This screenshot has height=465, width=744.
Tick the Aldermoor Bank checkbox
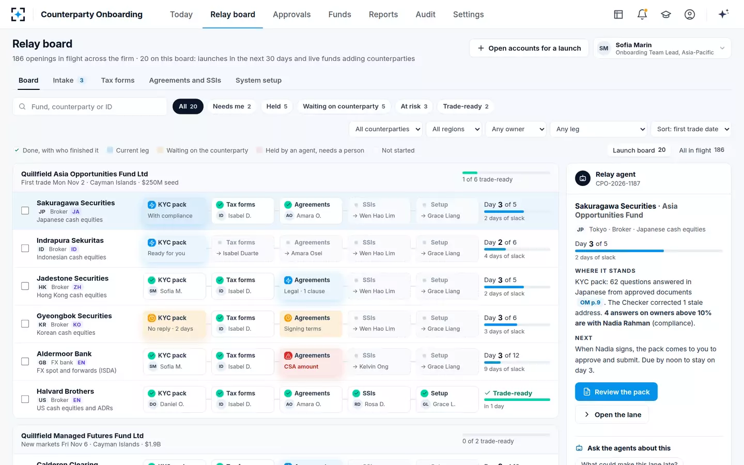25,362
